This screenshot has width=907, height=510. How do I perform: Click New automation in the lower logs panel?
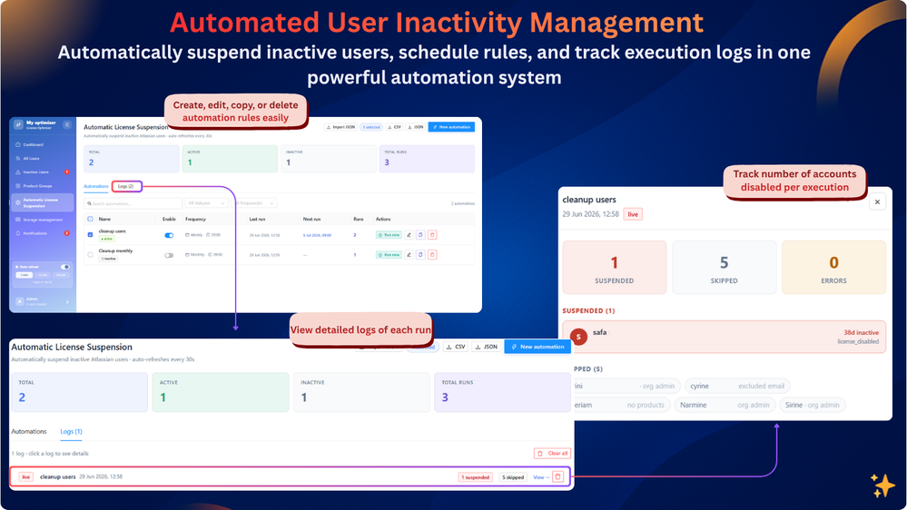[x=537, y=347]
